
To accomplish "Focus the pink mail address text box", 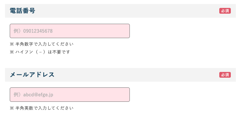I will click(70, 95).
